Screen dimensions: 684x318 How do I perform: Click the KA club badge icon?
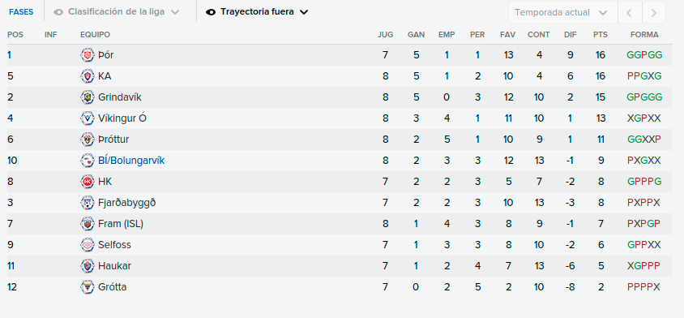tap(88, 76)
